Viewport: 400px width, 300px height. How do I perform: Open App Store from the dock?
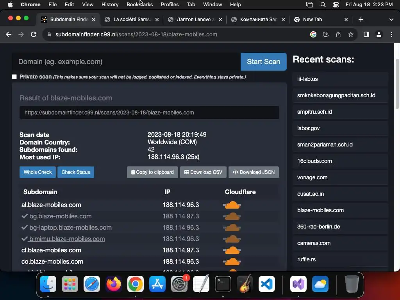click(157, 284)
